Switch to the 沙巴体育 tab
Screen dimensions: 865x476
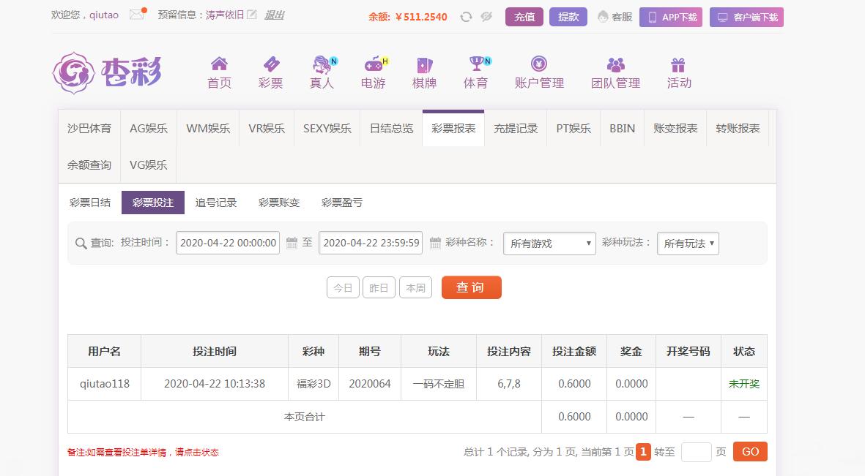tap(89, 129)
